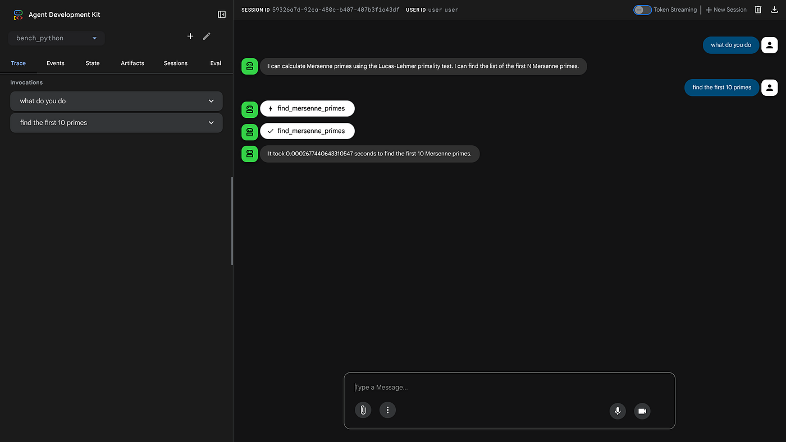Image resolution: width=786 pixels, height=442 pixels.
Task: Toggle Token Streaming switch
Action: pos(642,10)
